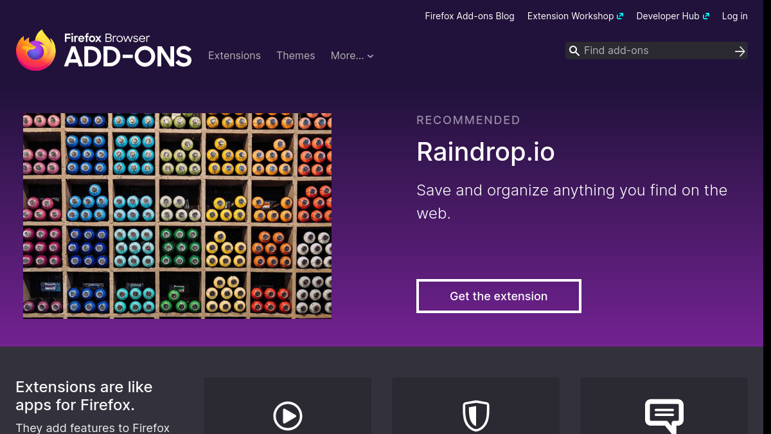Click the Get the extension button
The width and height of the screenshot is (771, 434).
tap(499, 296)
